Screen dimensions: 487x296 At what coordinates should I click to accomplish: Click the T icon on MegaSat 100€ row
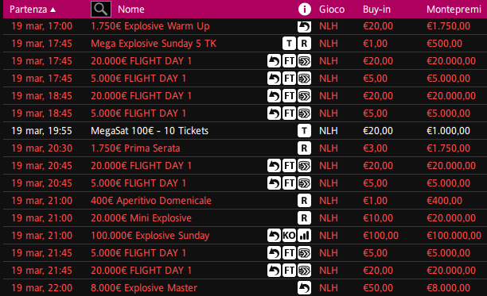click(304, 131)
